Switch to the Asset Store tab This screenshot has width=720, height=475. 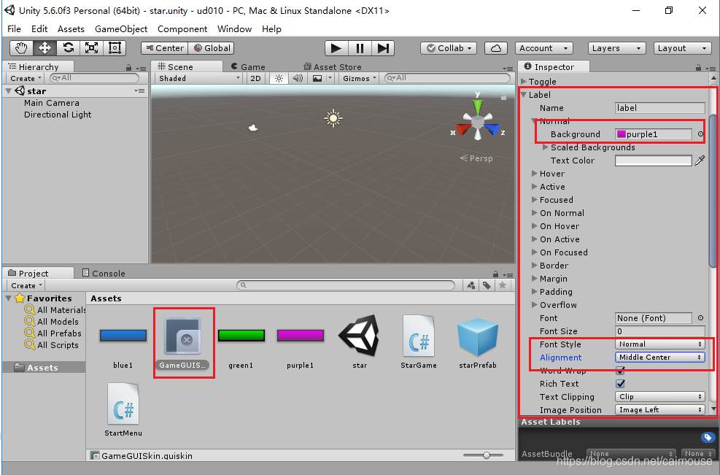pos(333,67)
